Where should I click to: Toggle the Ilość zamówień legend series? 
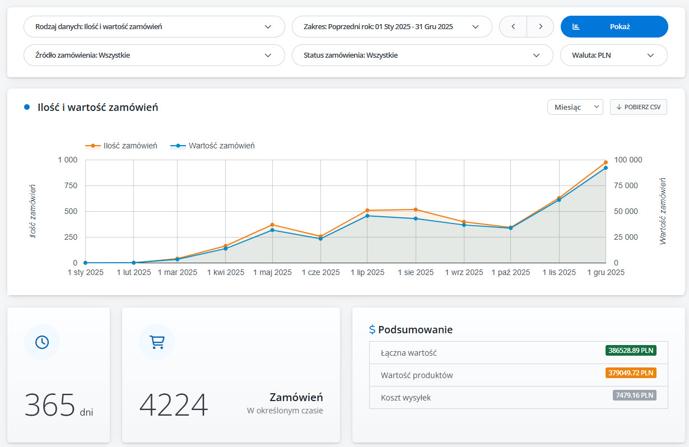[121, 146]
